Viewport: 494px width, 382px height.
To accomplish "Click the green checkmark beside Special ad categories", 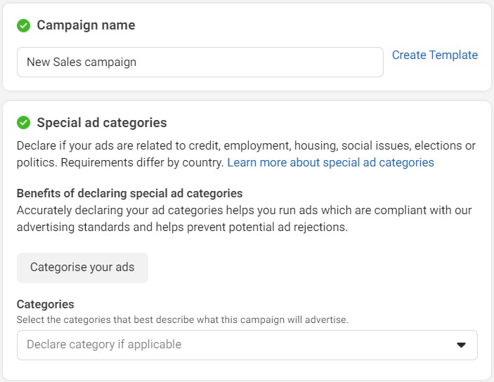I will [23, 122].
